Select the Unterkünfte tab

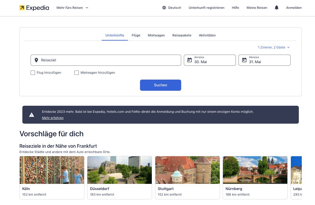pos(115,35)
